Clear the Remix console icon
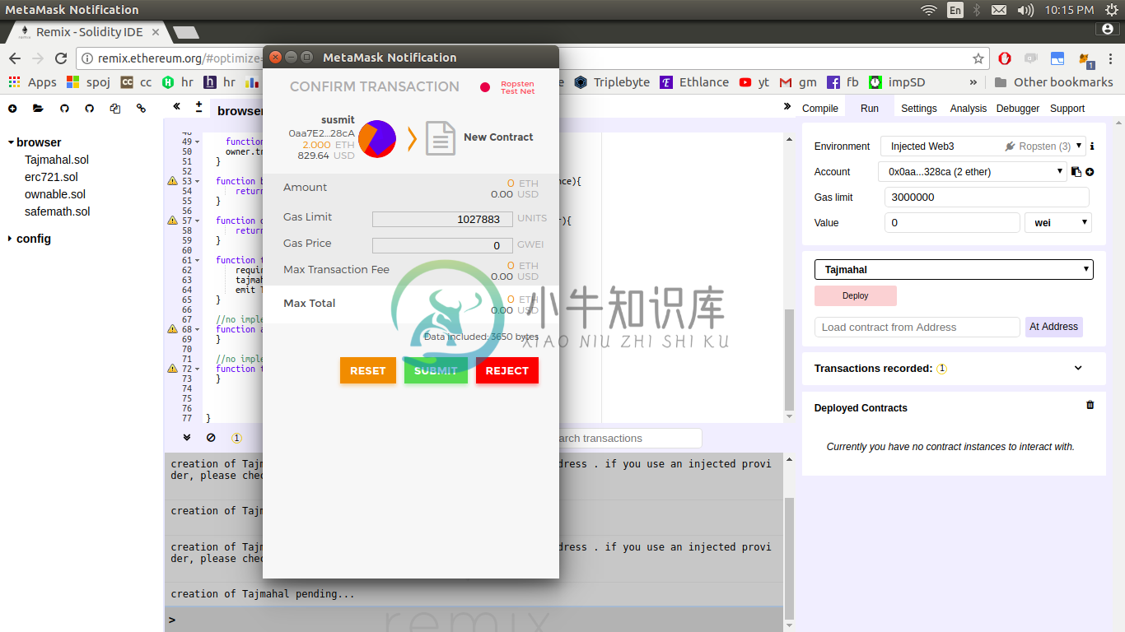This screenshot has height=632, width=1125. (211, 438)
